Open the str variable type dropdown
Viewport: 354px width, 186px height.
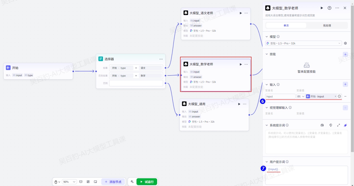pyautogui.click(x=301, y=96)
